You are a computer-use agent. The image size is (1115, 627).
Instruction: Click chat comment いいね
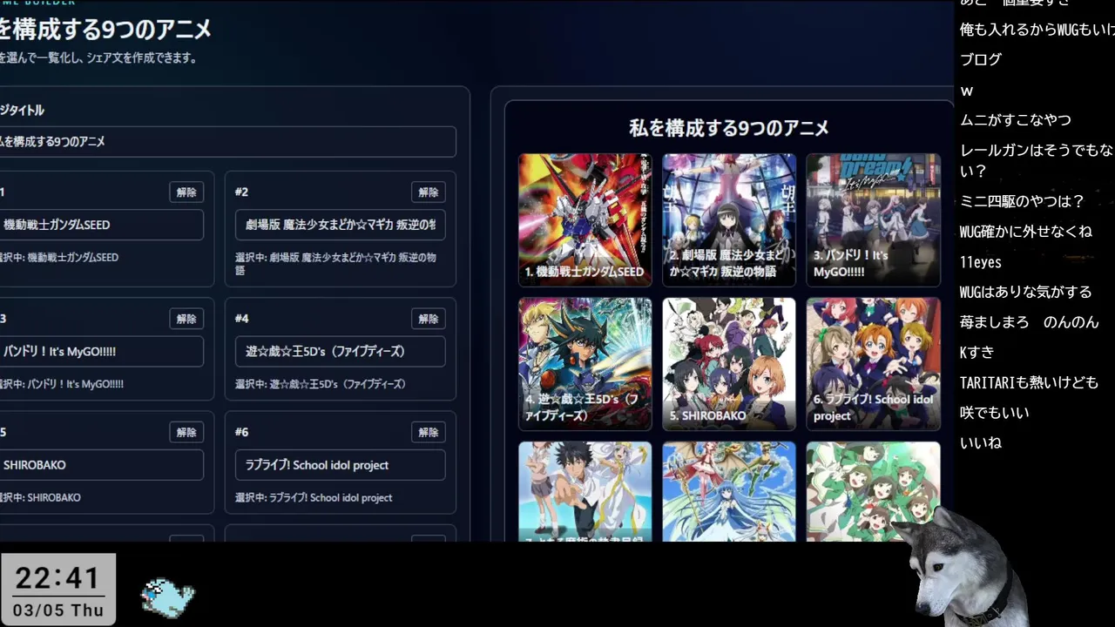[x=981, y=443]
